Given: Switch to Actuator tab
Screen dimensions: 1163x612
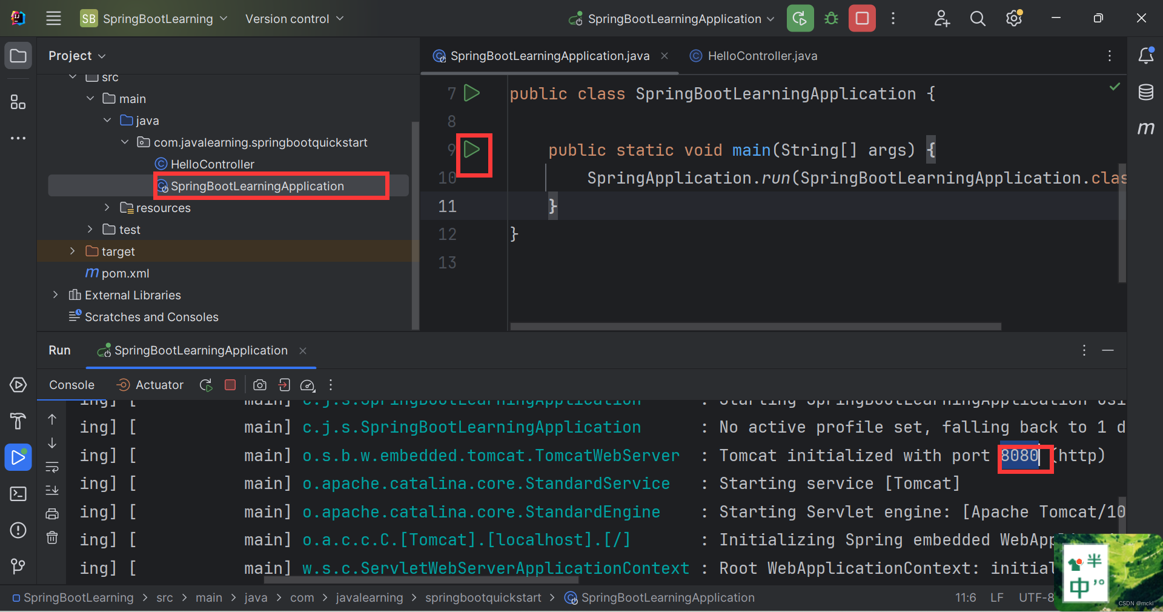Looking at the screenshot, I should tap(150, 385).
